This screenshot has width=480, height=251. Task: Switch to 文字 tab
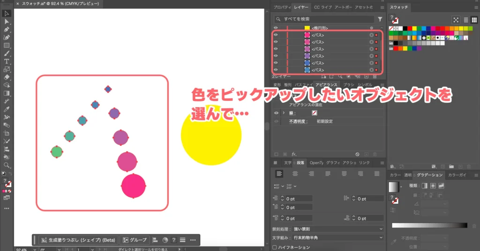coord(288,163)
